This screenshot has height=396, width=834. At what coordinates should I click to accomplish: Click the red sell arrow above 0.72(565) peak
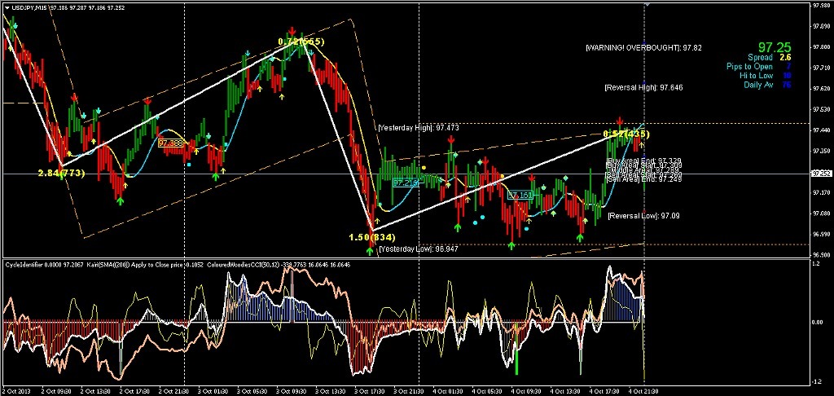292,31
